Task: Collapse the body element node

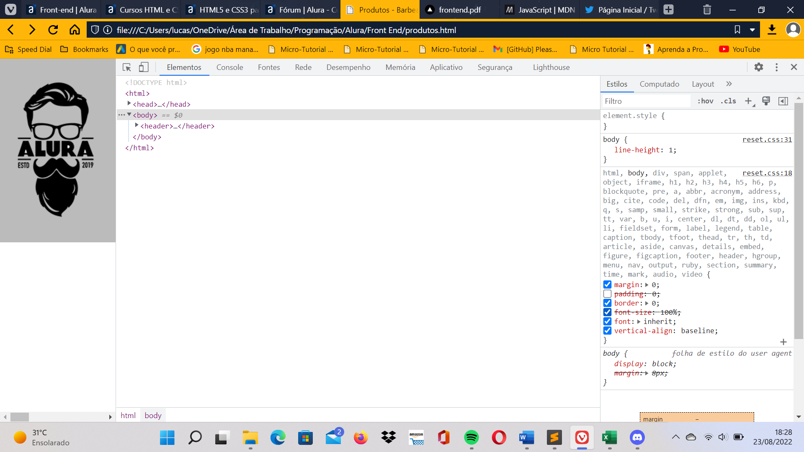Action: tap(129, 114)
